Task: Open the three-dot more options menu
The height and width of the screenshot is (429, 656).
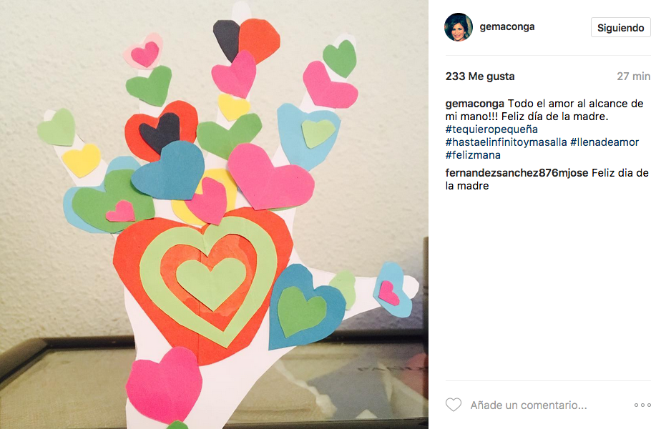Action: (x=642, y=405)
